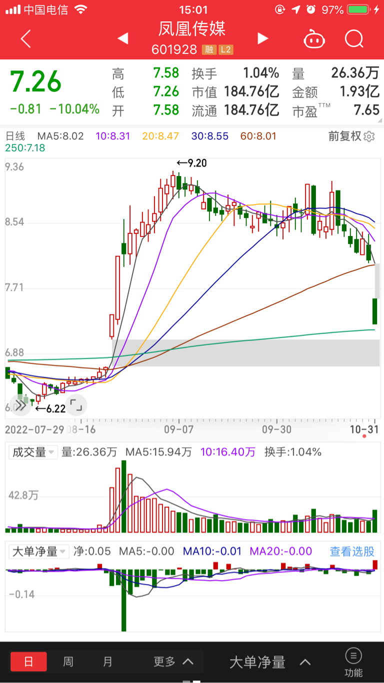384x683 pixels.
Task: Open the 成交量 indicator dropdown
Action: click(33, 452)
